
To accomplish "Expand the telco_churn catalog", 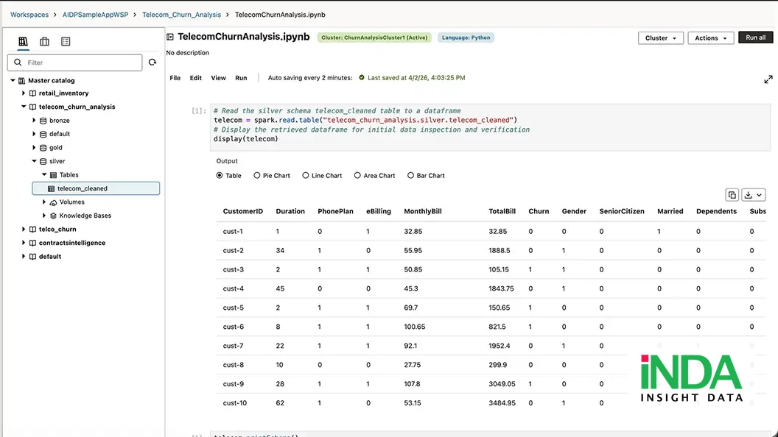I will pos(24,230).
